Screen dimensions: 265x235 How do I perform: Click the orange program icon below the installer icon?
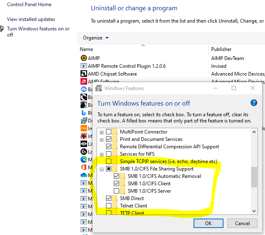click(84, 128)
